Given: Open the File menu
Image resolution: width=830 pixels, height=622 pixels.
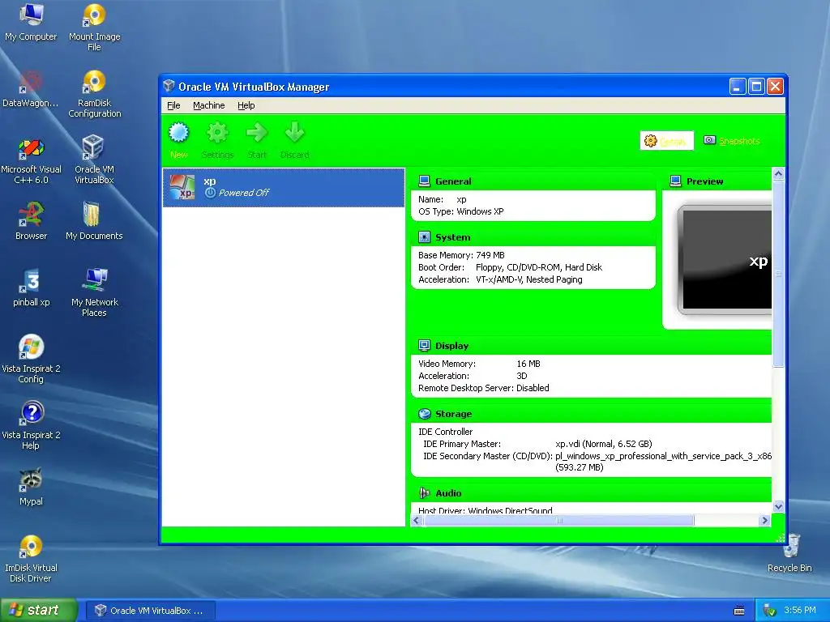Looking at the screenshot, I should [173, 105].
